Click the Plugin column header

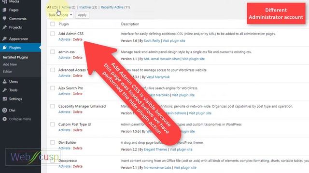click(x=64, y=24)
